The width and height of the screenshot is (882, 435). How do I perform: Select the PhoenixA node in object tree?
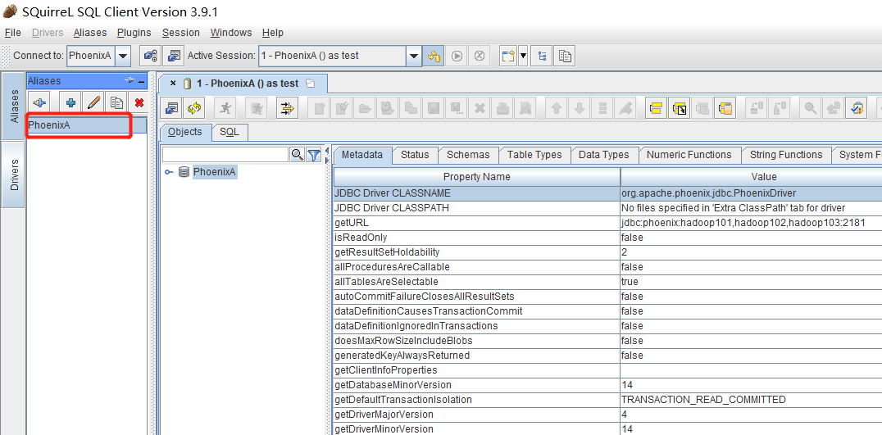(x=214, y=172)
